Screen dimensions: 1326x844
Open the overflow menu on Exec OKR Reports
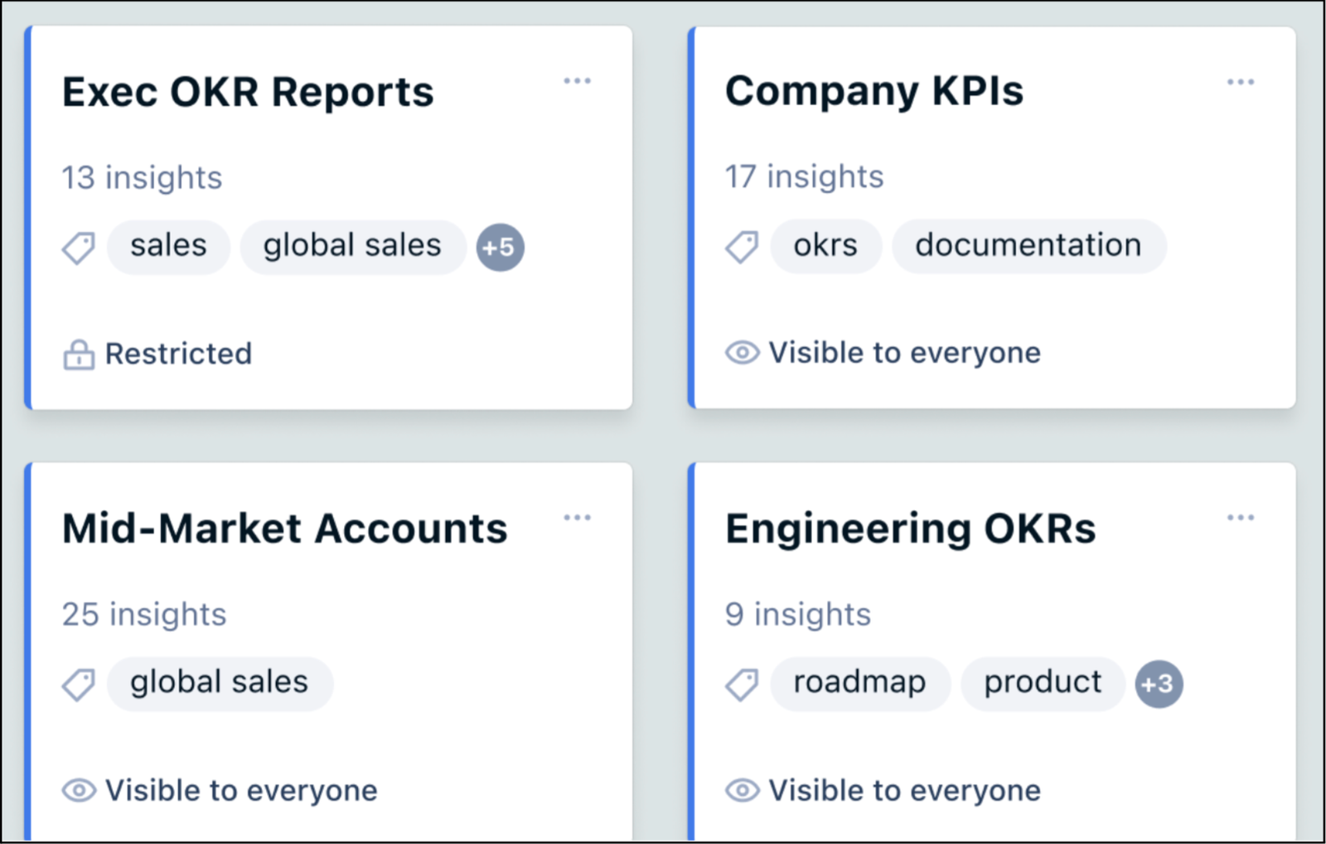(x=578, y=80)
